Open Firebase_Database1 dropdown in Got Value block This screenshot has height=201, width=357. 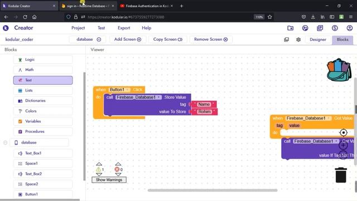tap(308, 118)
